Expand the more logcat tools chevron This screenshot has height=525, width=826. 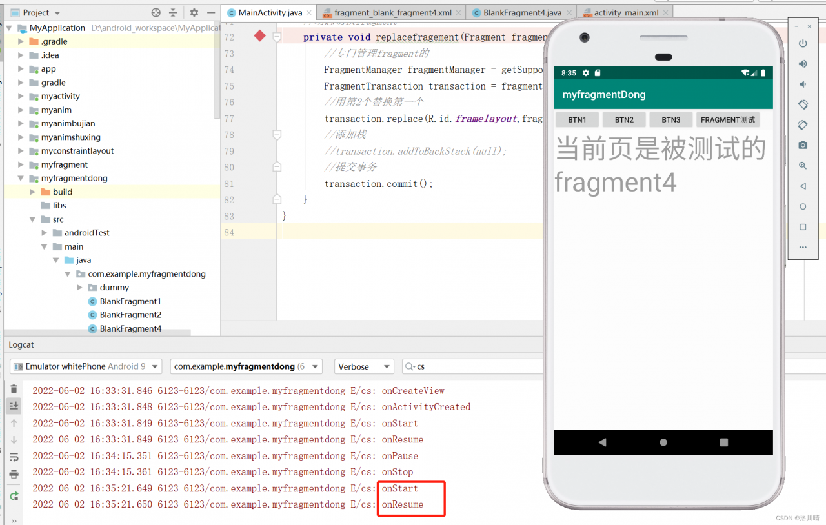click(14, 520)
